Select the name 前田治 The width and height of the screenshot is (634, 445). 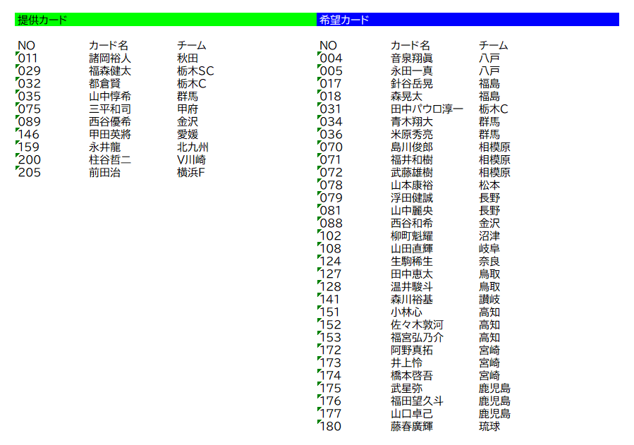[104, 173]
